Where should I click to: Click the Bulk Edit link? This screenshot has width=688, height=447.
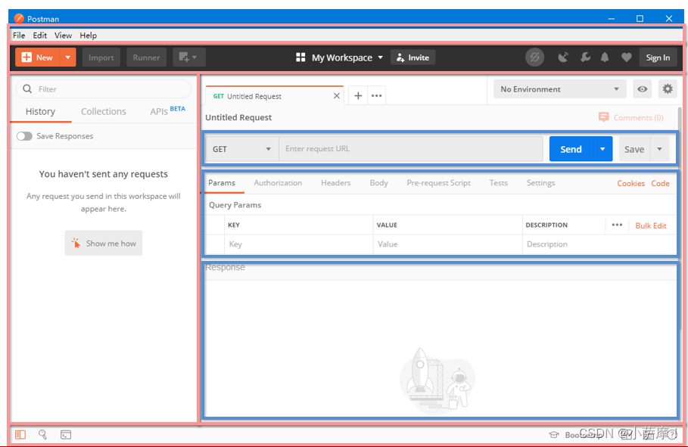[x=651, y=225]
